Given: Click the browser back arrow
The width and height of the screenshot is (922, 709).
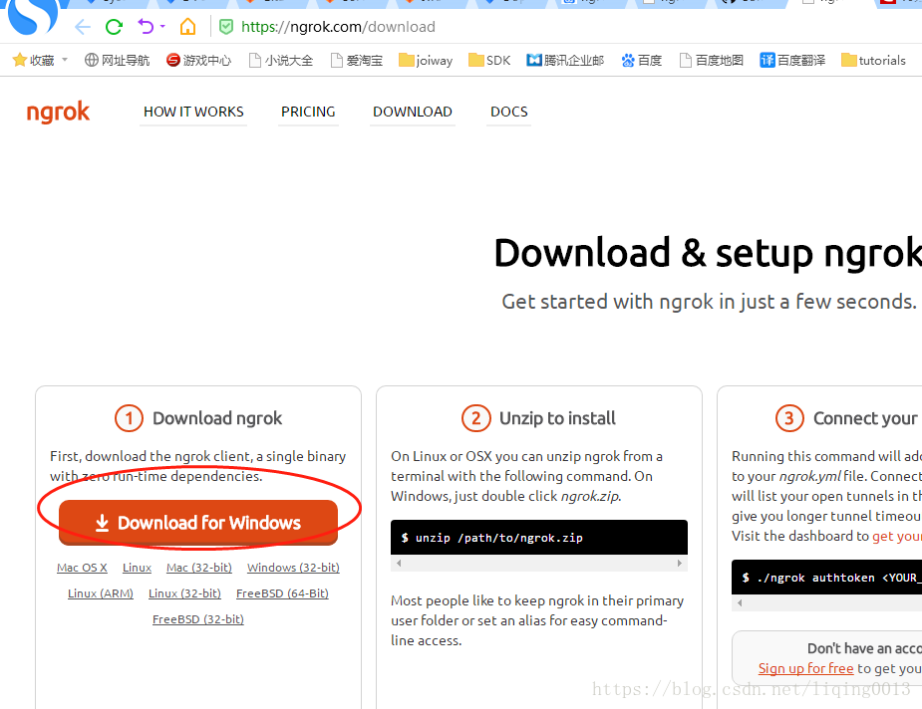Looking at the screenshot, I should 83,27.
